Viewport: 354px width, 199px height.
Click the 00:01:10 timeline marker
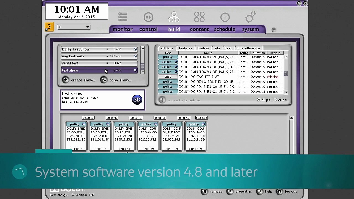[136, 118]
